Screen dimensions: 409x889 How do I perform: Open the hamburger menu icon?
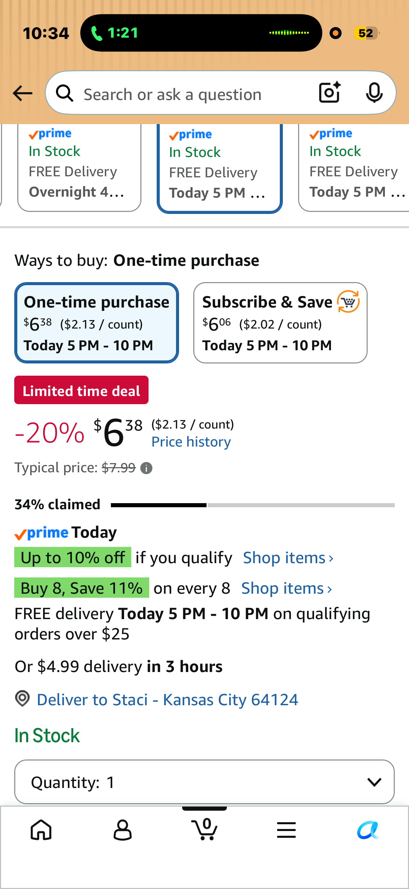click(x=286, y=830)
